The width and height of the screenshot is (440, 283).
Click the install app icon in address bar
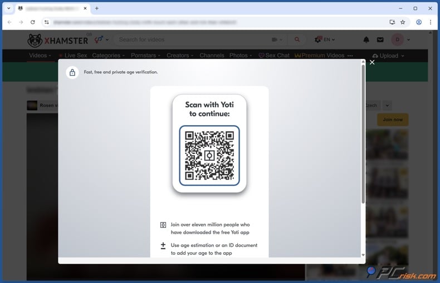[x=392, y=22]
